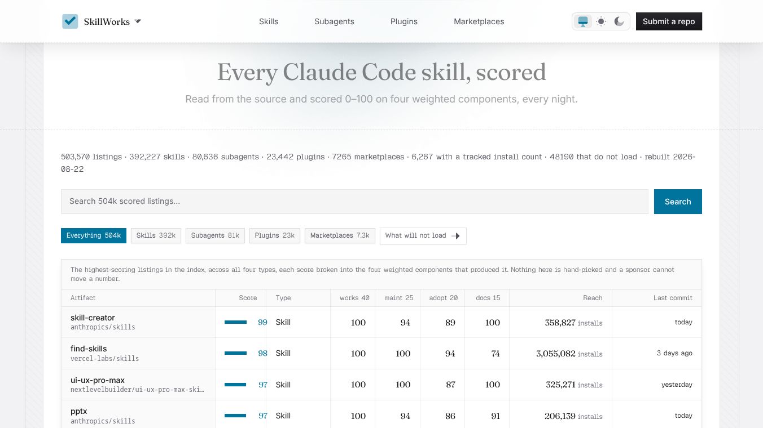Select the Plugins 23k filter tab
The height and width of the screenshot is (428, 763).
click(275, 235)
